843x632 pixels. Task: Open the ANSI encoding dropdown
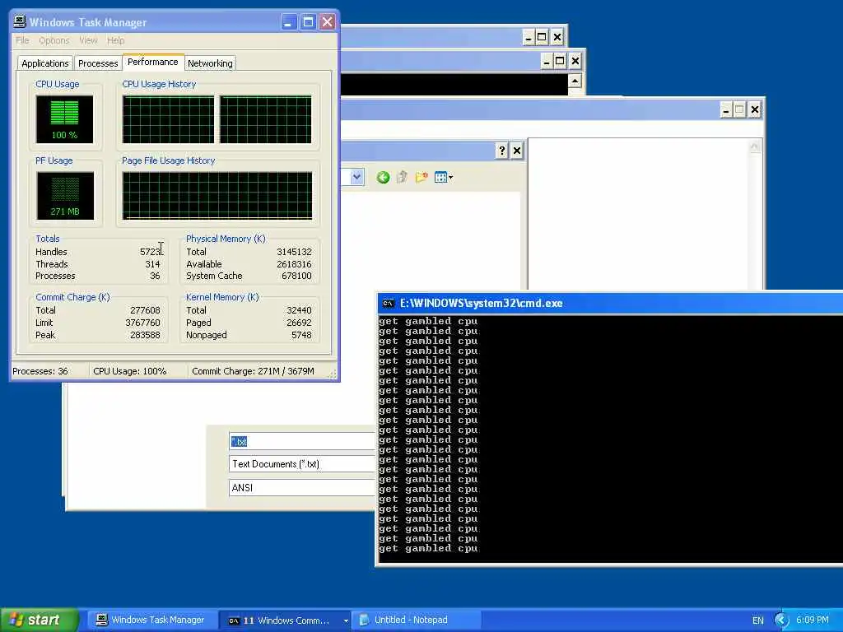point(302,487)
